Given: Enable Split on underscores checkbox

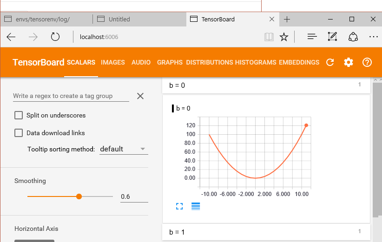Looking at the screenshot, I should (19, 115).
